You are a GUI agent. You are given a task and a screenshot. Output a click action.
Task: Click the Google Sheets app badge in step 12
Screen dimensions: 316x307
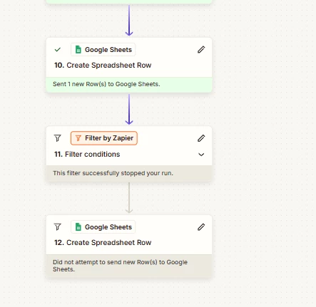click(103, 227)
